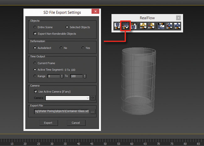This screenshot has width=204, height=146.
Task: Click frame 20 on the timeline
Action: [25, 144]
